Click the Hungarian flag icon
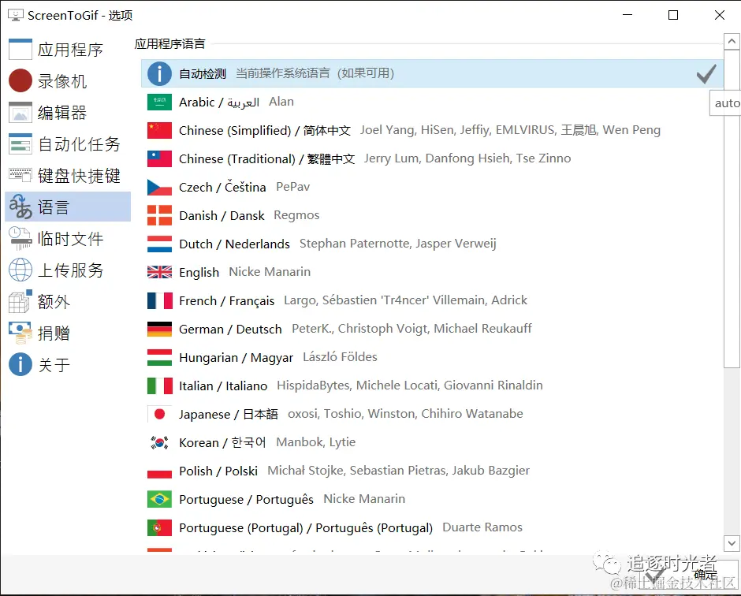 click(x=159, y=357)
